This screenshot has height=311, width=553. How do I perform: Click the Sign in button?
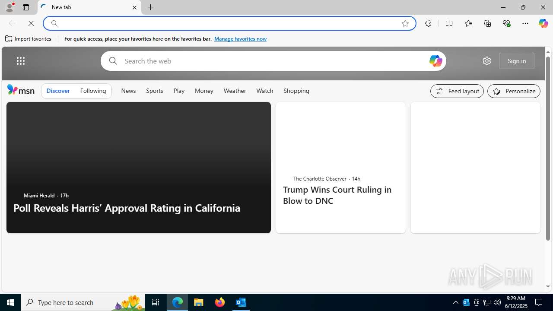coord(517,61)
